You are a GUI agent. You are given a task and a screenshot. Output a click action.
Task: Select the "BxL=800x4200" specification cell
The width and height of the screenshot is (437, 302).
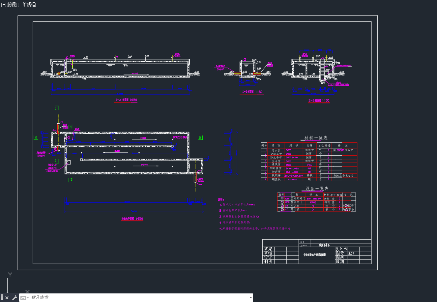coord(293,176)
